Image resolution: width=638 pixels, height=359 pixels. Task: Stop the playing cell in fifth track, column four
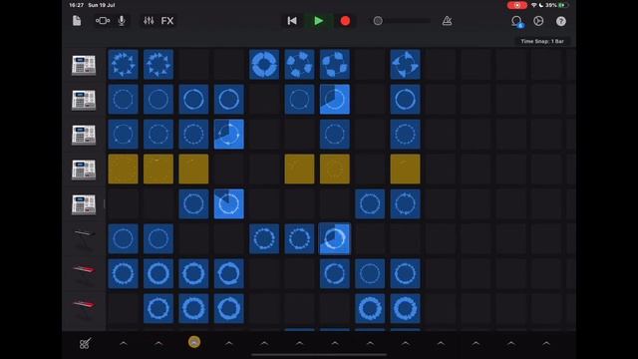point(228,203)
